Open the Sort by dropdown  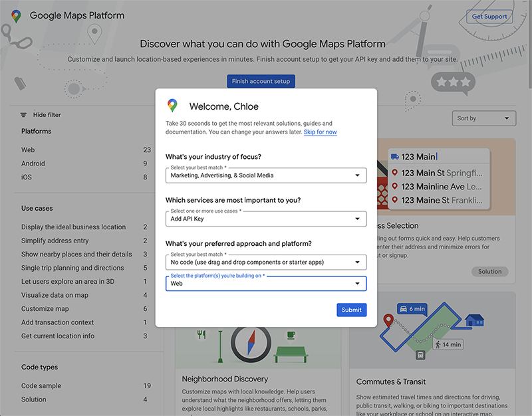pos(484,118)
